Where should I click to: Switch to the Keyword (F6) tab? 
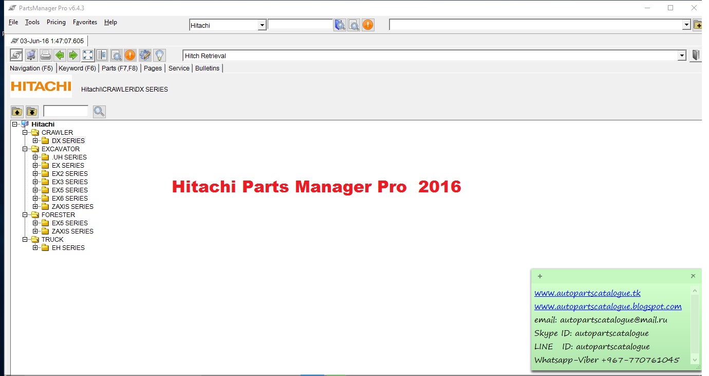click(x=77, y=68)
